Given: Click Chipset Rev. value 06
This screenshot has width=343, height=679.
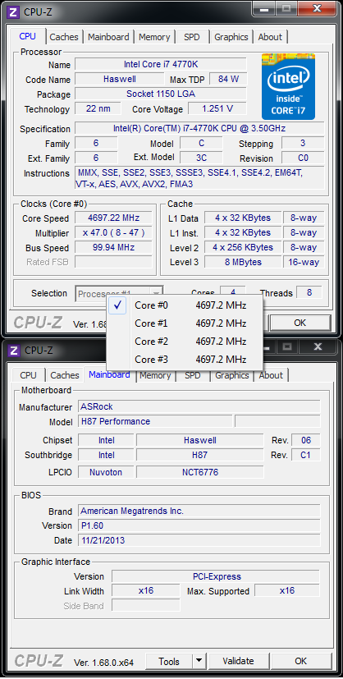Looking at the screenshot, I should (306, 440).
